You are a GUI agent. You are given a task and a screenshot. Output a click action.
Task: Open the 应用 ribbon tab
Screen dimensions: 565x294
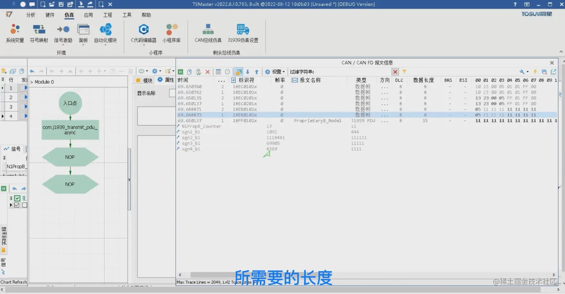[88, 15]
